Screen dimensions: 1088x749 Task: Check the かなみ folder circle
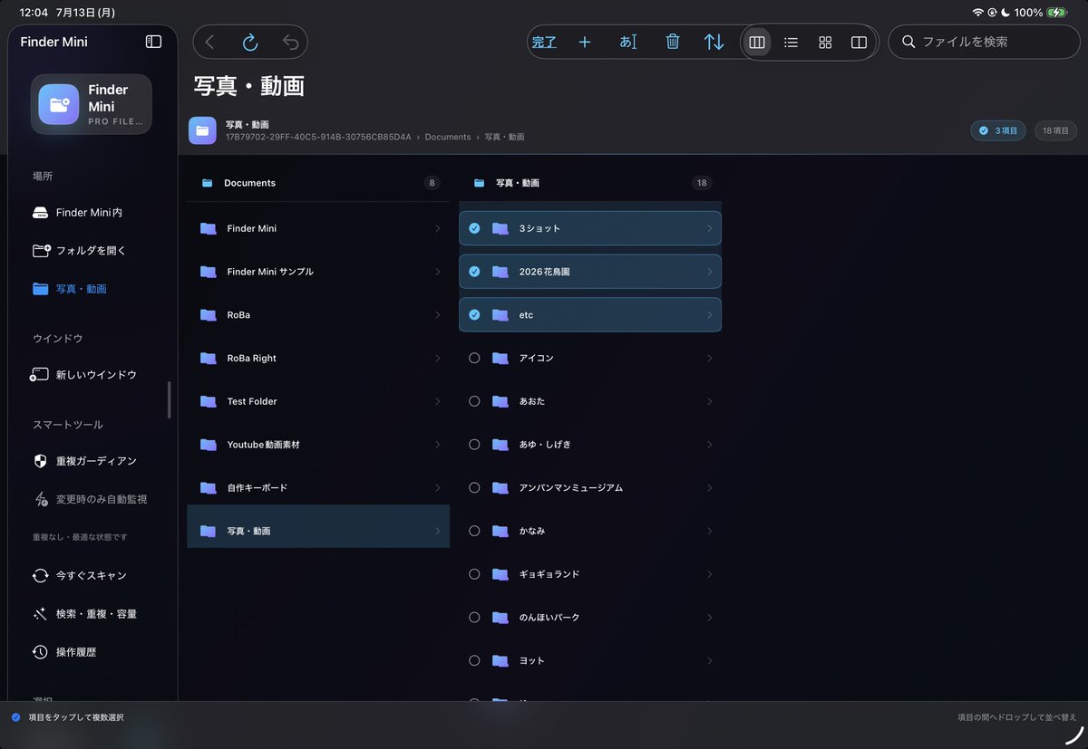[474, 531]
